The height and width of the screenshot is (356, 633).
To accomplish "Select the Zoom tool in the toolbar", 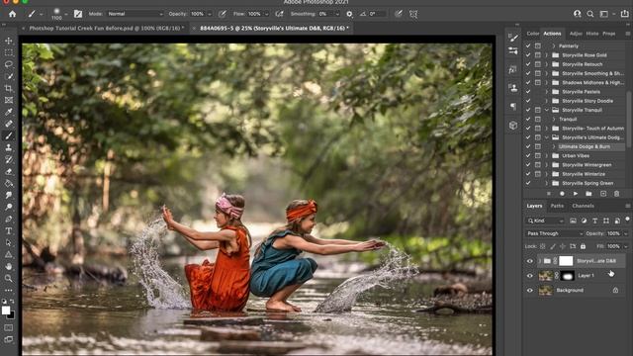I will coord(9,278).
